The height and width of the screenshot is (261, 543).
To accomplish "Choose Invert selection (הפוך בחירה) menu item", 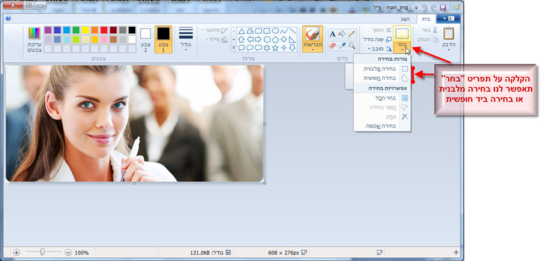I will (x=382, y=107).
